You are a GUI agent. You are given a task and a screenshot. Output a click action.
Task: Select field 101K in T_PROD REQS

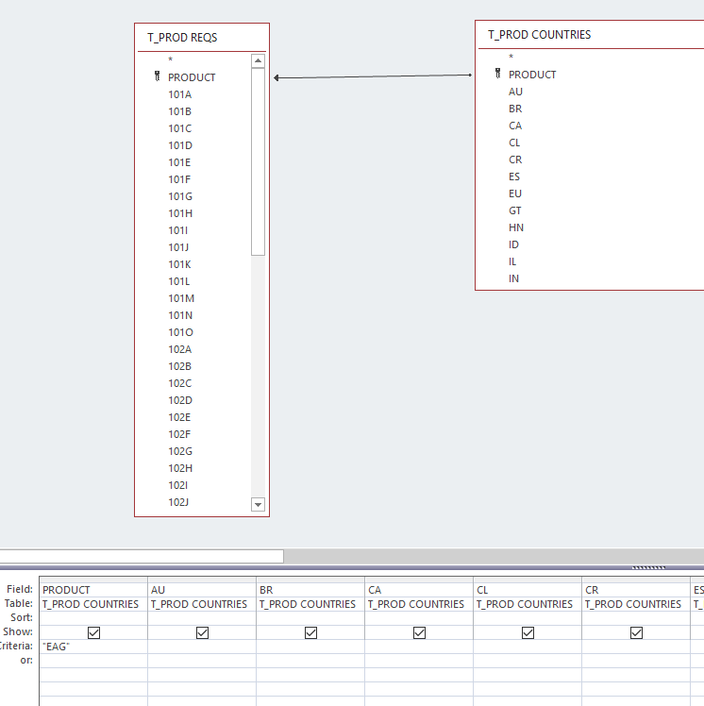pos(179,264)
